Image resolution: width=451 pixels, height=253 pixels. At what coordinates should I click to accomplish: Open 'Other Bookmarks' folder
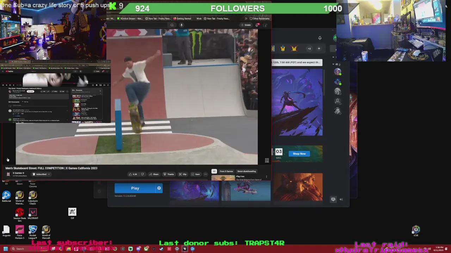tap(260, 19)
